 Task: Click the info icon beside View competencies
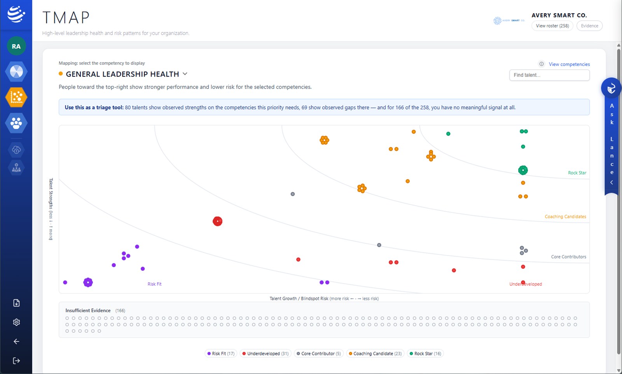pos(542,64)
